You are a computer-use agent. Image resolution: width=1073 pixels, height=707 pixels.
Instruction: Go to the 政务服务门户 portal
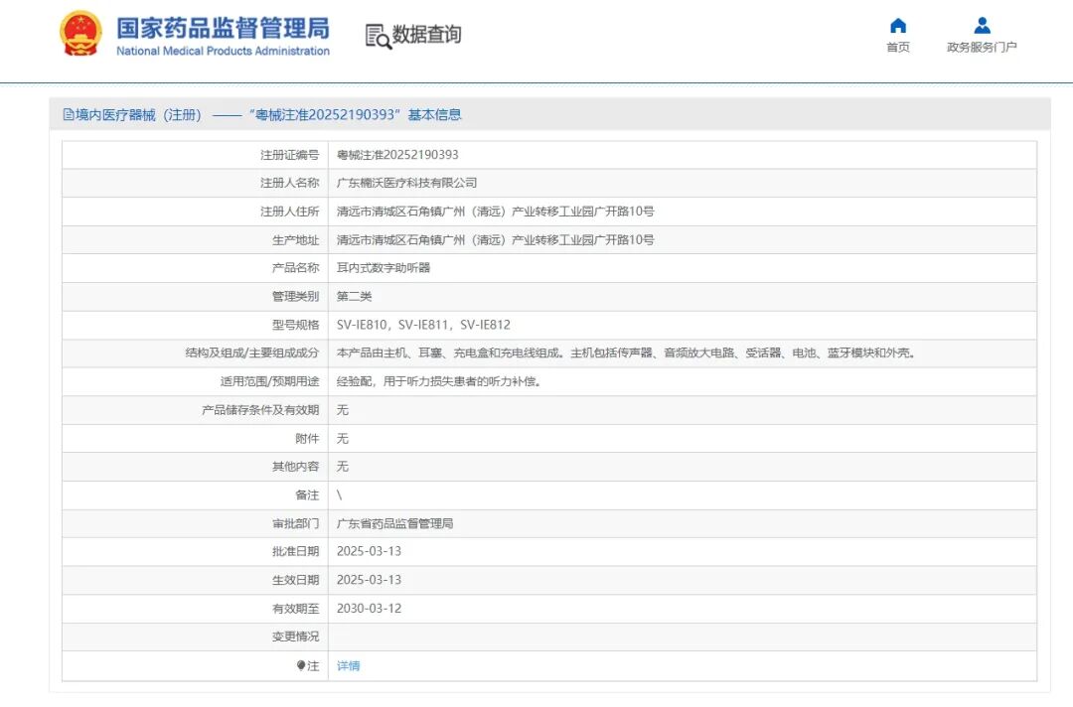(x=982, y=47)
